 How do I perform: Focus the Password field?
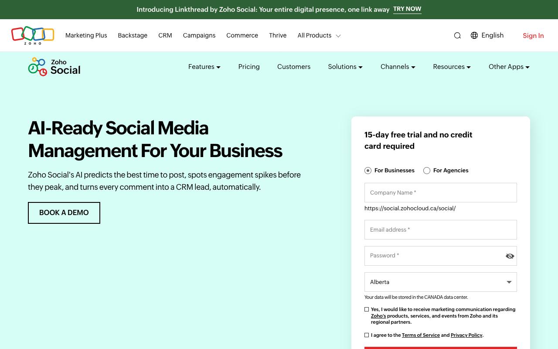[x=441, y=256]
